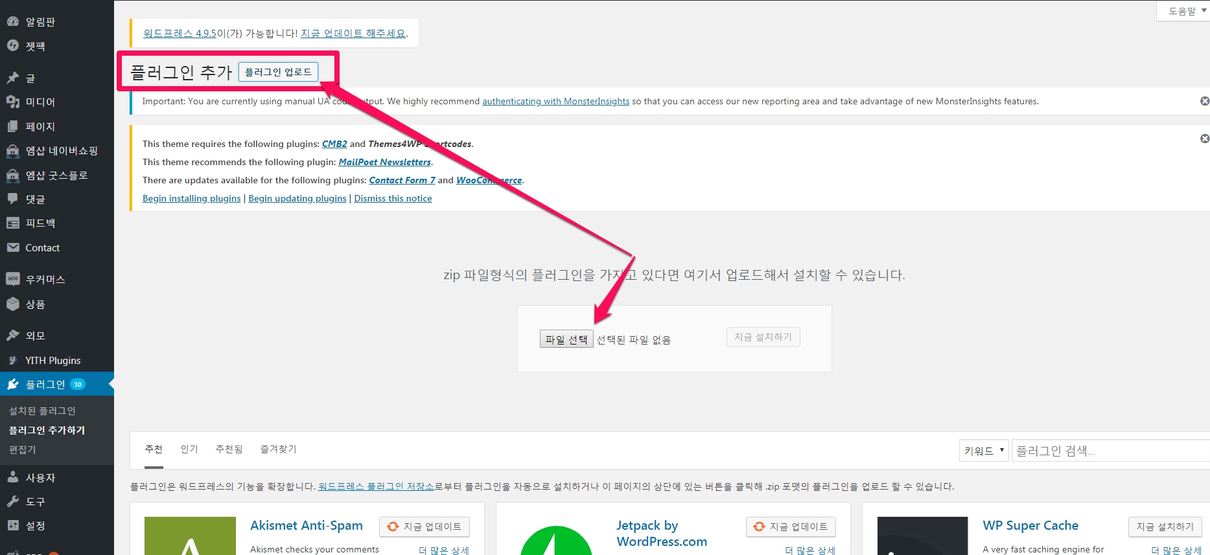
Task: Open Comments (댓글) speech bubble icon
Action: tap(13, 199)
